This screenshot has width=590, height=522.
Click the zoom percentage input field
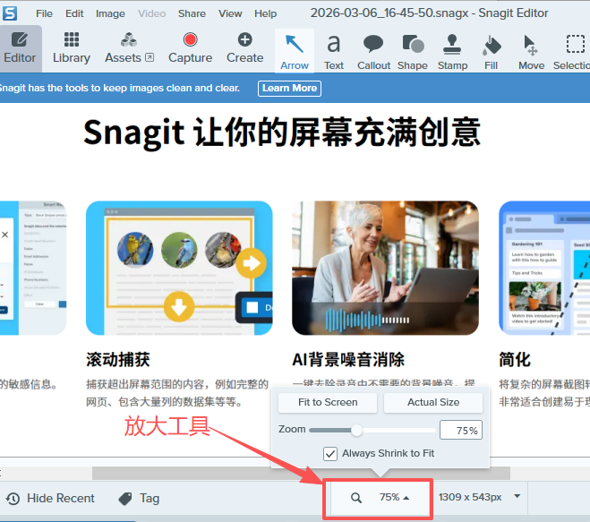pos(461,430)
